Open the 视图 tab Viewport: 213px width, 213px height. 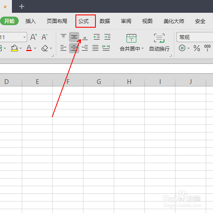[x=147, y=21]
